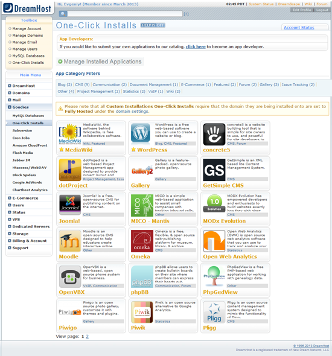Open Subversion under Goodies
Image resolution: width=332 pixels, height=356 pixels.
(x=22, y=130)
